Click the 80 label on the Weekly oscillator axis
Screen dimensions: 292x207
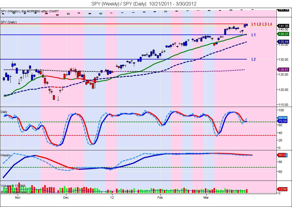pyautogui.click(x=281, y=162)
